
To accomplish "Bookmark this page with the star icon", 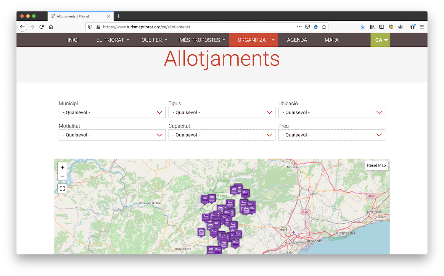I will (x=324, y=27).
